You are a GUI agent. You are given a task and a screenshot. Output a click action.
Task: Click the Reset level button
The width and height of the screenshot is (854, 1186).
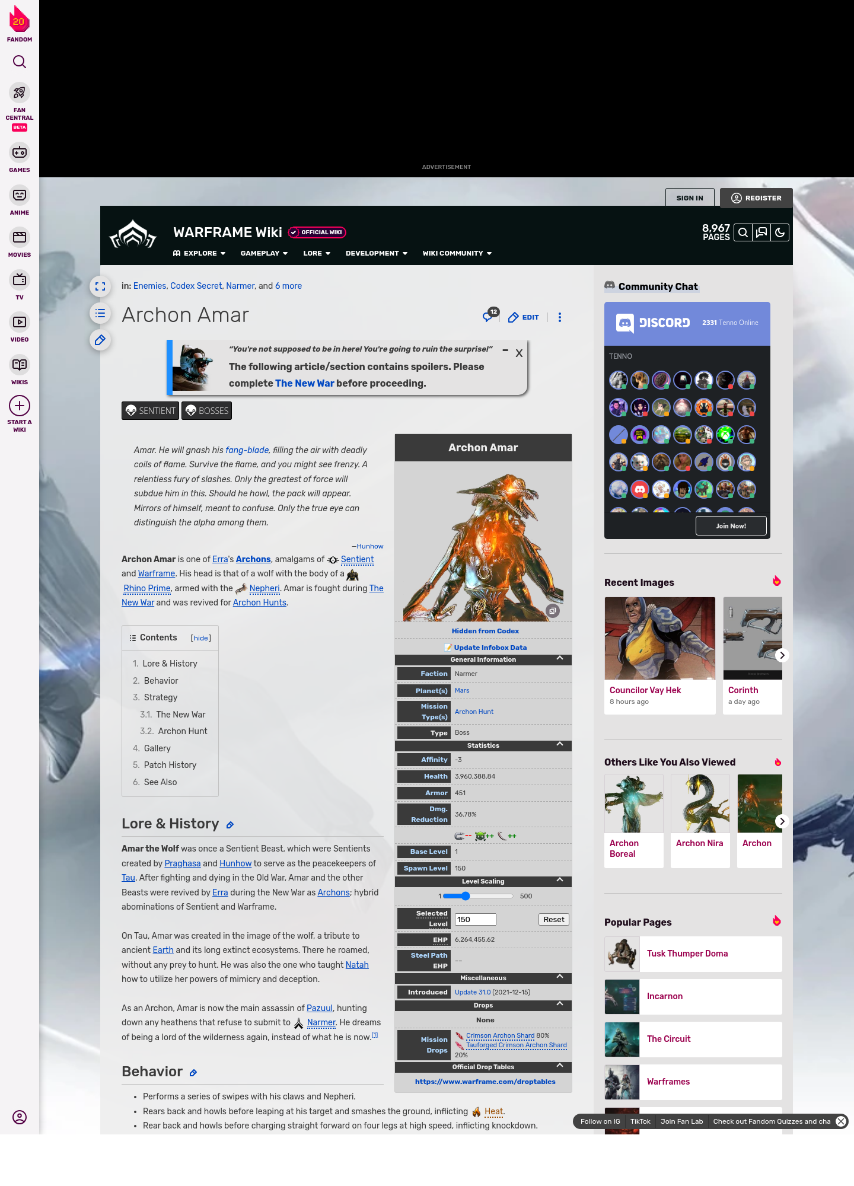(x=554, y=920)
